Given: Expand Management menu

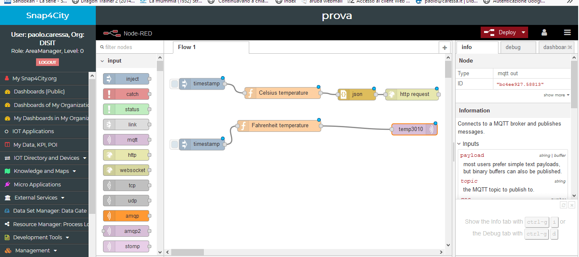Looking at the screenshot, I should (x=45, y=251).
